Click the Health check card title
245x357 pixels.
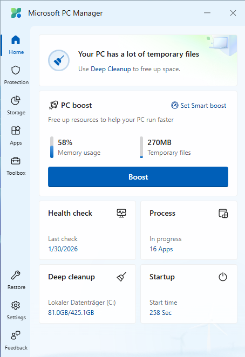click(70, 214)
